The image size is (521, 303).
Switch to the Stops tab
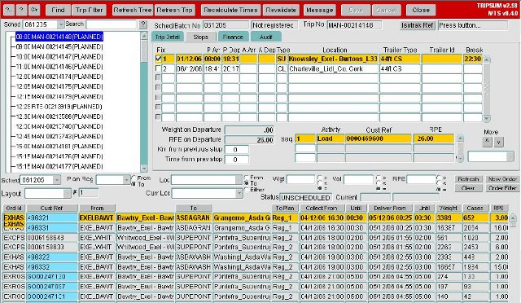(x=200, y=37)
